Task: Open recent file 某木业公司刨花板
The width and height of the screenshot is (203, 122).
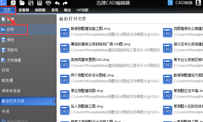Action: 188,60
